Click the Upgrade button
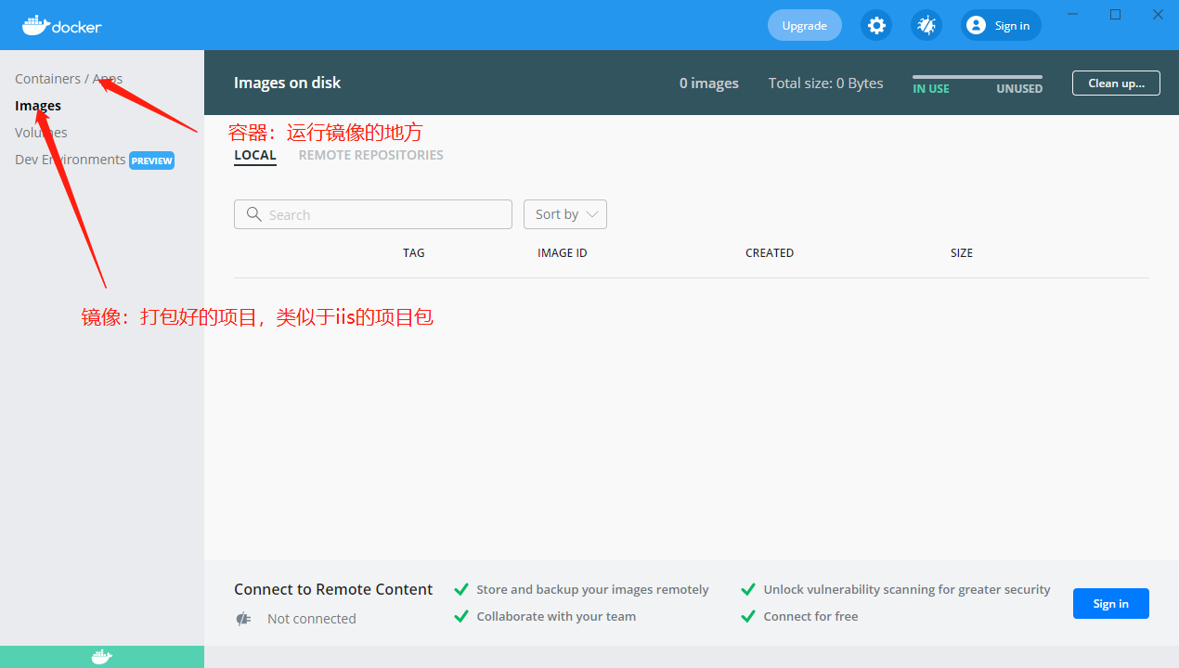The image size is (1179, 668). [805, 25]
